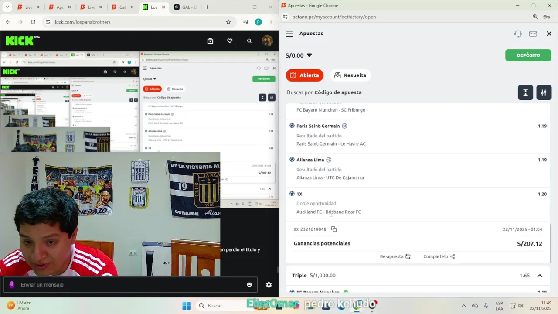Open Kick browse streams icon
The height and width of the screenshot is (314, 558).
(x=210, y=41)
